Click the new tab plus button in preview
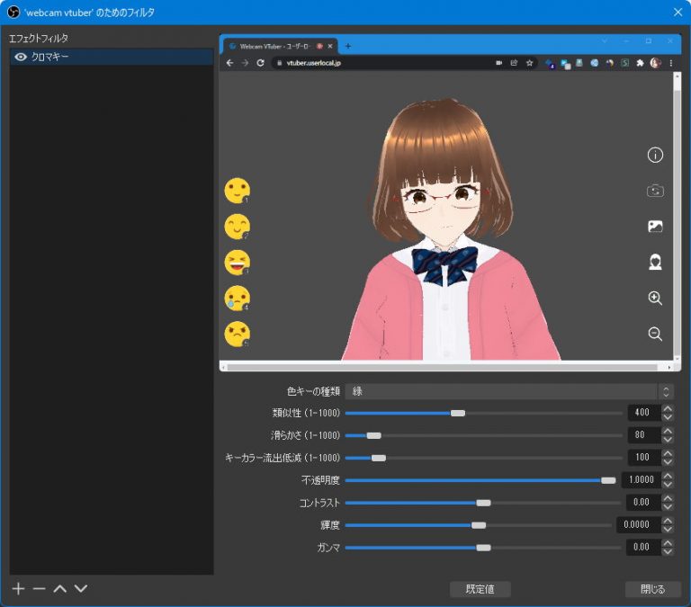 347,46
